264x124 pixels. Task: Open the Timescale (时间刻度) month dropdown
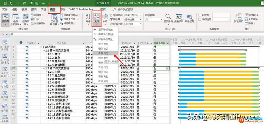click(x=154, y=20)
